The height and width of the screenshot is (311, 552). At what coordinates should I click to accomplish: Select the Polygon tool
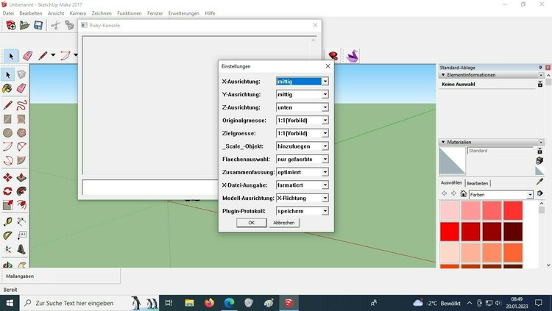[21, 132]
